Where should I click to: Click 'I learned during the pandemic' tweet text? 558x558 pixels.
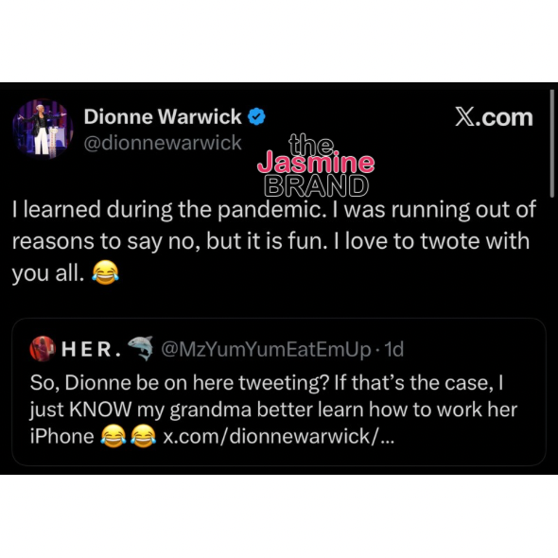[x=274, y=241]
